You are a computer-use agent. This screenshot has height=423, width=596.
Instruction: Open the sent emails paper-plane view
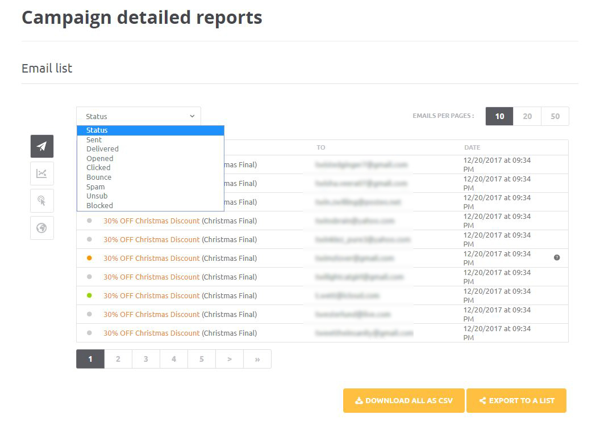tap(42, 146)
